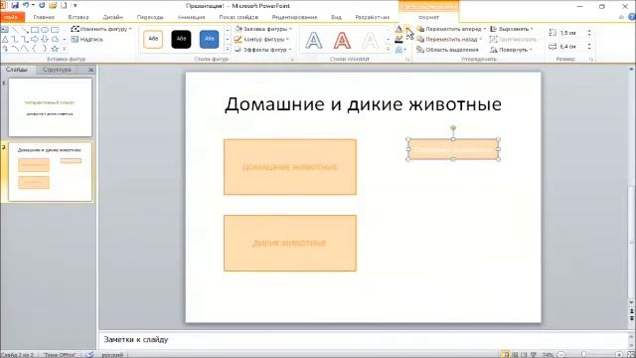Switch to the Разработчик tab
The width and height of the screenshot is (636, 358).
(x=372, y=17)
